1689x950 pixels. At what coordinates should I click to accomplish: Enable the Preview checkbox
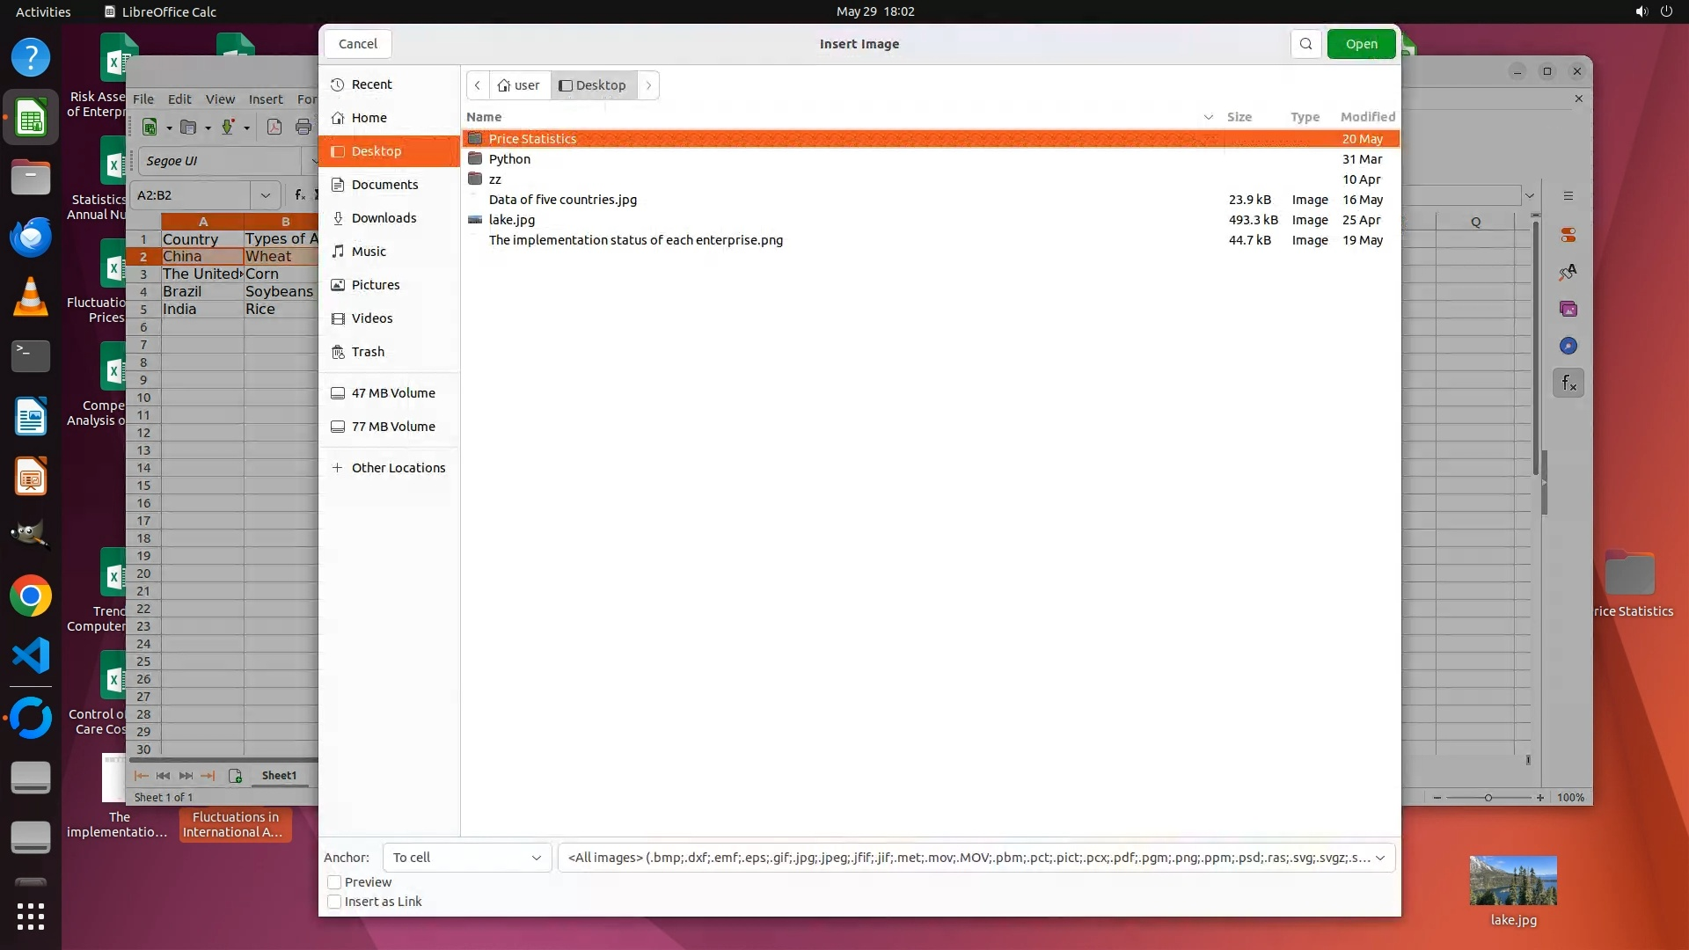(x=334, y=882)
